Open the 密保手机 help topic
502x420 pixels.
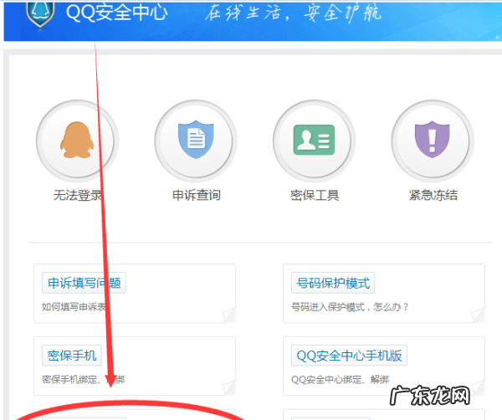72,356
